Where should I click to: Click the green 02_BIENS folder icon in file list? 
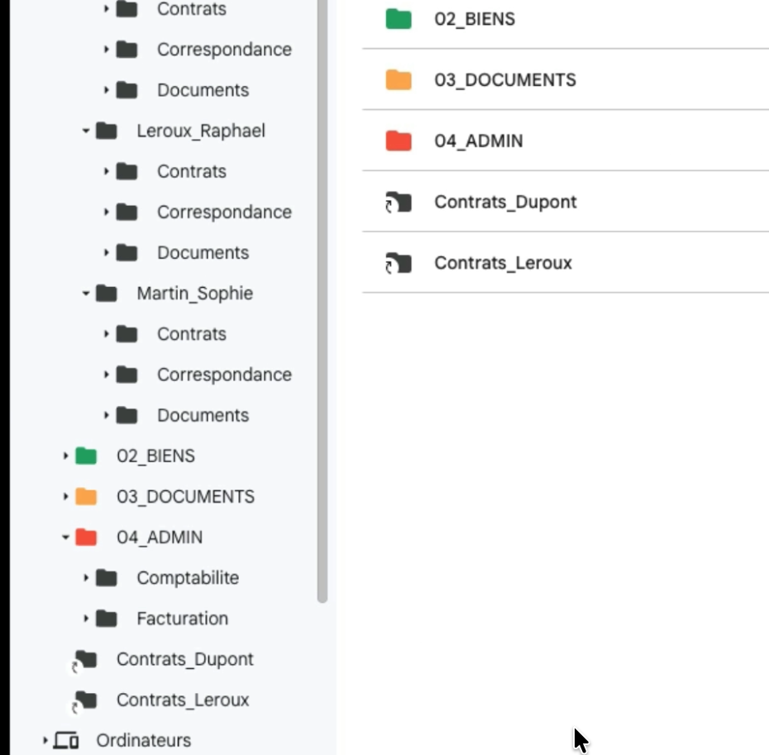click(399, 19)
